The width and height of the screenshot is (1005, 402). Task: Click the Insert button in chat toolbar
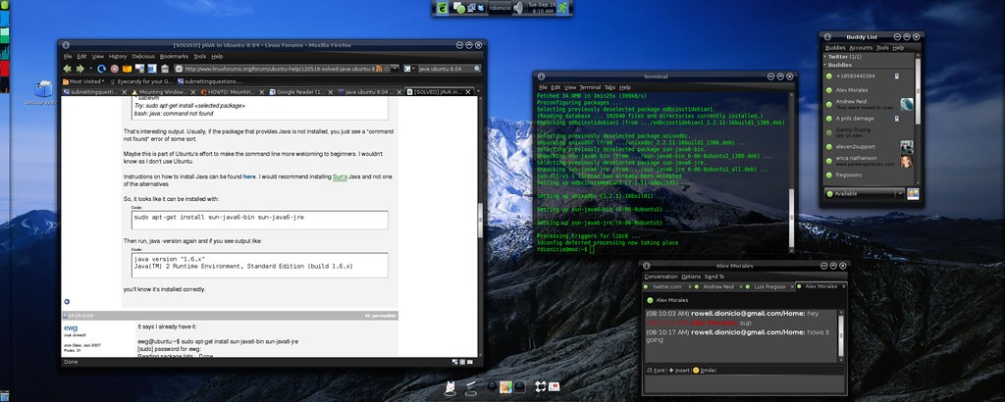679,370
